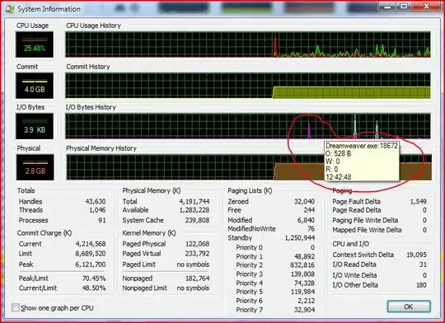Click the System Information title bar icon
Screen dimensions: 445x323
tap(10, 9)
